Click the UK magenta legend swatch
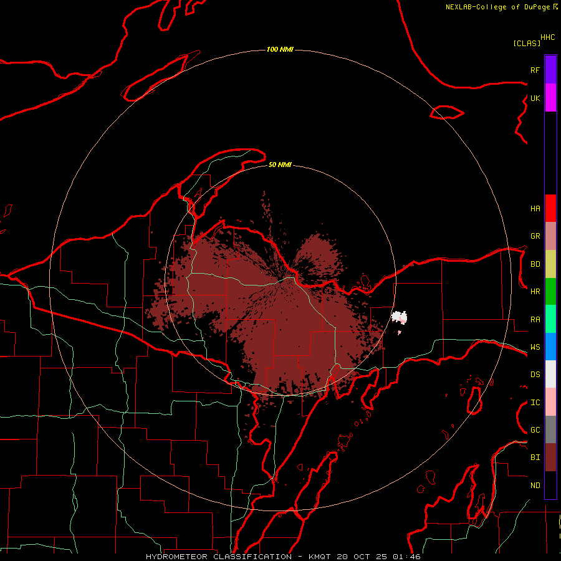 point(550,98)
